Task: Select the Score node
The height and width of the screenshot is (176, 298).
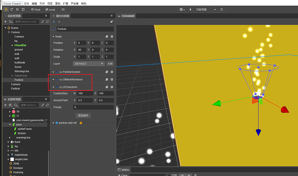Action: tap(18, 67)
